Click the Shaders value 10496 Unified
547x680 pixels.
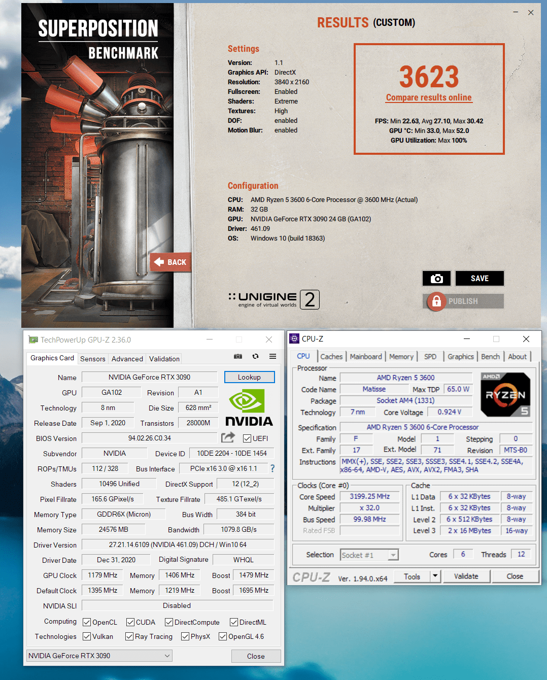pos(119,484)
